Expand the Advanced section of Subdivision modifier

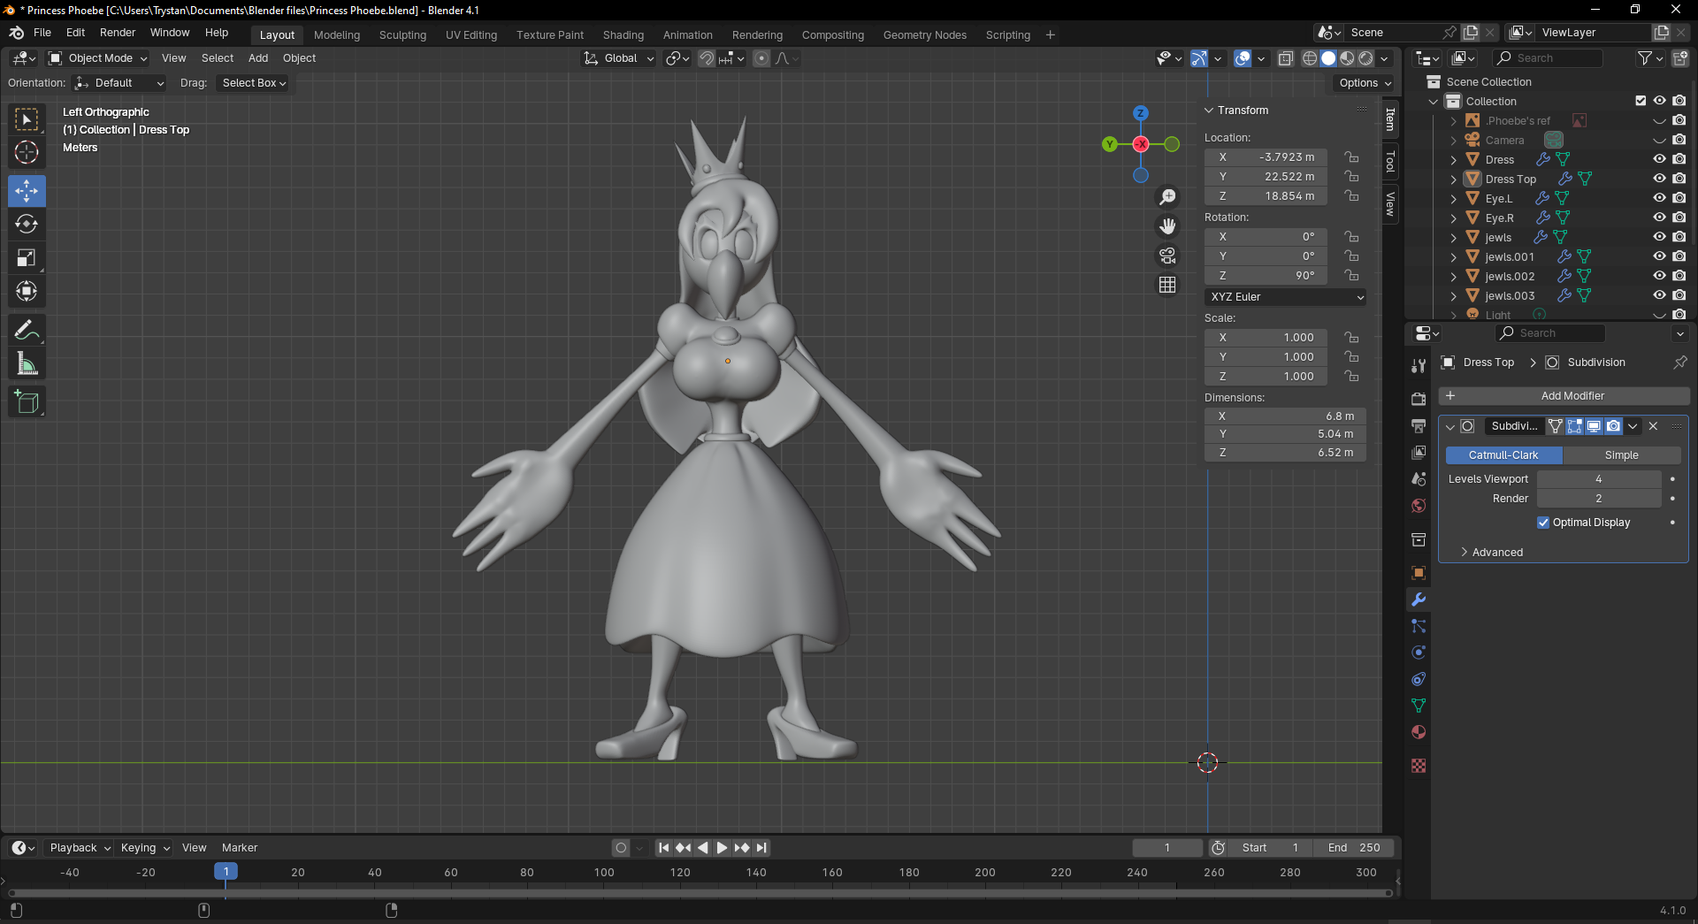pos(1496,553)
